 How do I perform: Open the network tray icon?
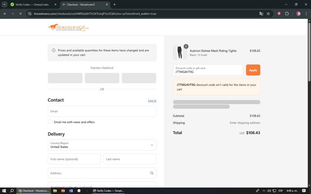[x=274, y=191]
